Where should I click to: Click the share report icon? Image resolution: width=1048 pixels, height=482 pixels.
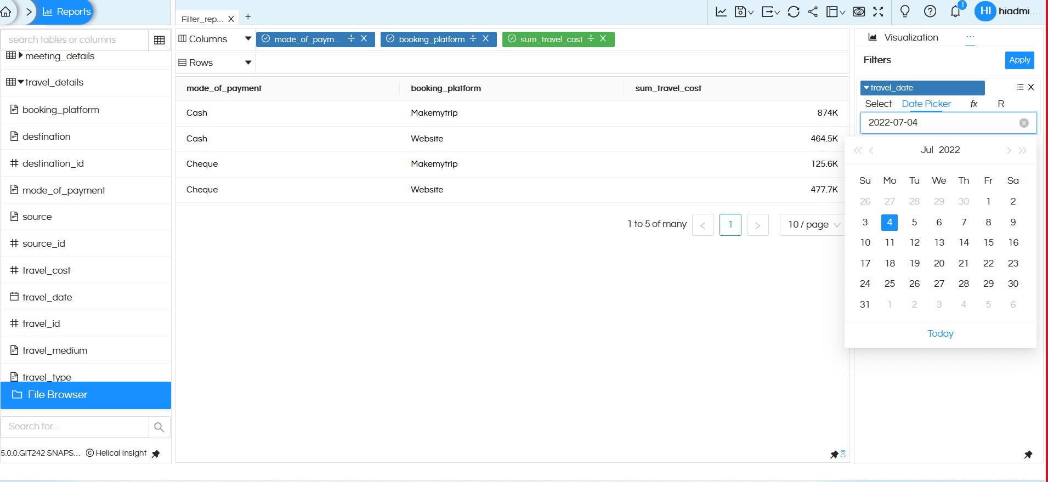coord(813,12)
